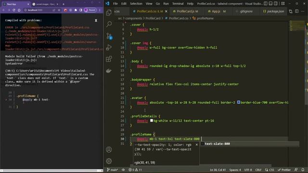
Task: Toggle the bottom panel layout icon
Action: tap(270, 3)
